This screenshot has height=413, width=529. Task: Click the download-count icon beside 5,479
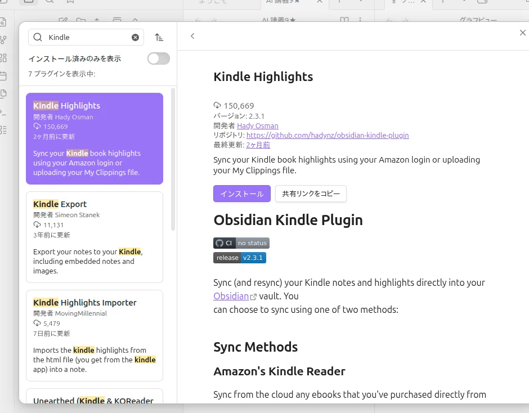pos(37,323)
